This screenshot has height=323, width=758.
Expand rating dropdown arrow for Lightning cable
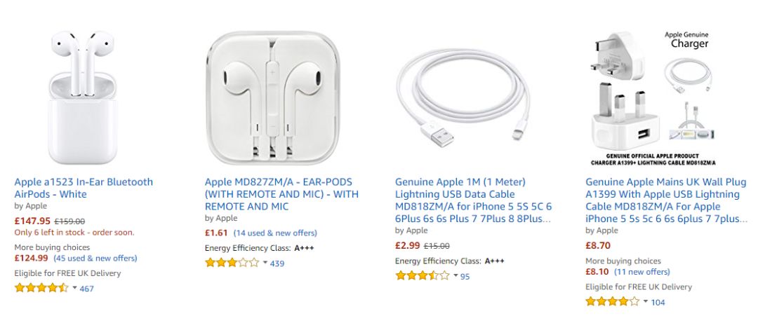pyautogui.click(x=456, y=276)
